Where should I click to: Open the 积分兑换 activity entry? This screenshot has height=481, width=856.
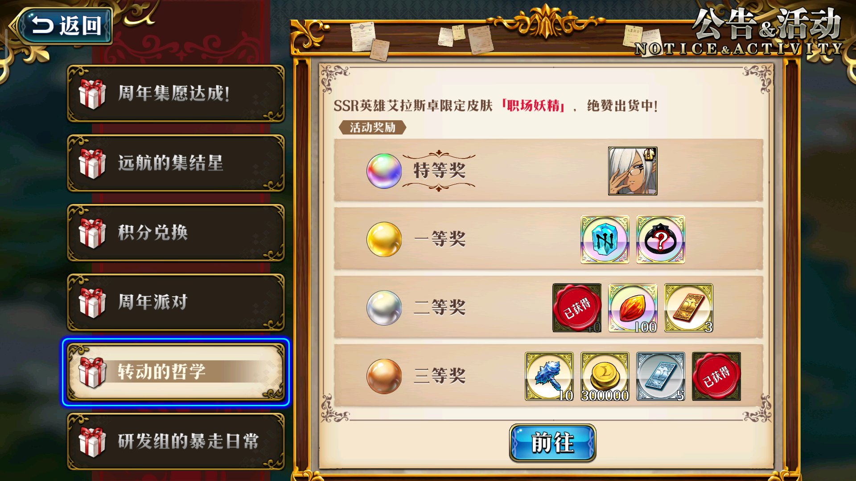pos(176,232)
